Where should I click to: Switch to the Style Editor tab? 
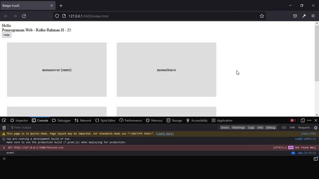pyautogui.click(x=105, y=120)
